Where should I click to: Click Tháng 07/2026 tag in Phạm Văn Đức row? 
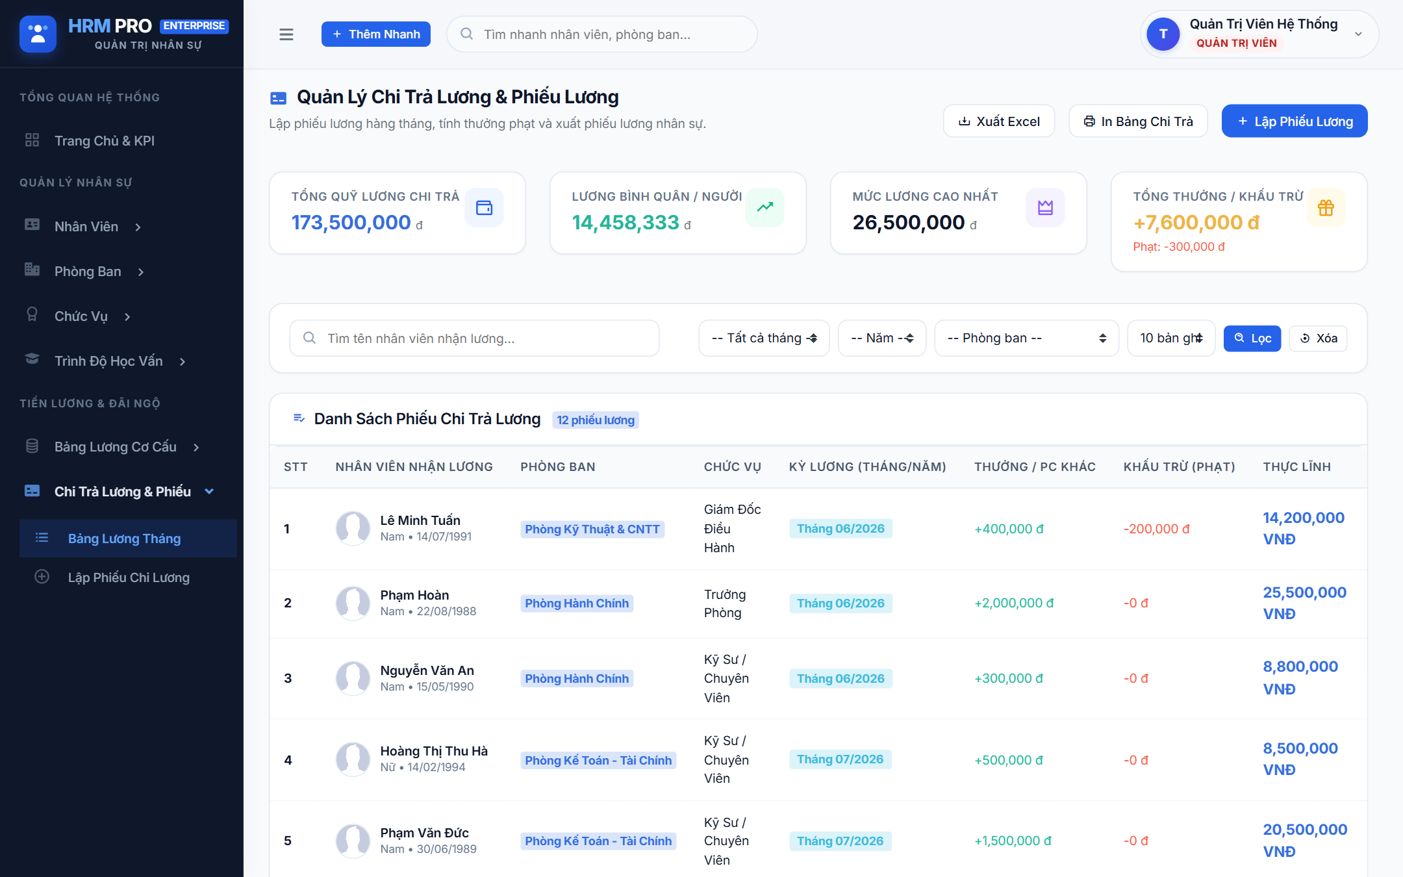click(841, 841)
